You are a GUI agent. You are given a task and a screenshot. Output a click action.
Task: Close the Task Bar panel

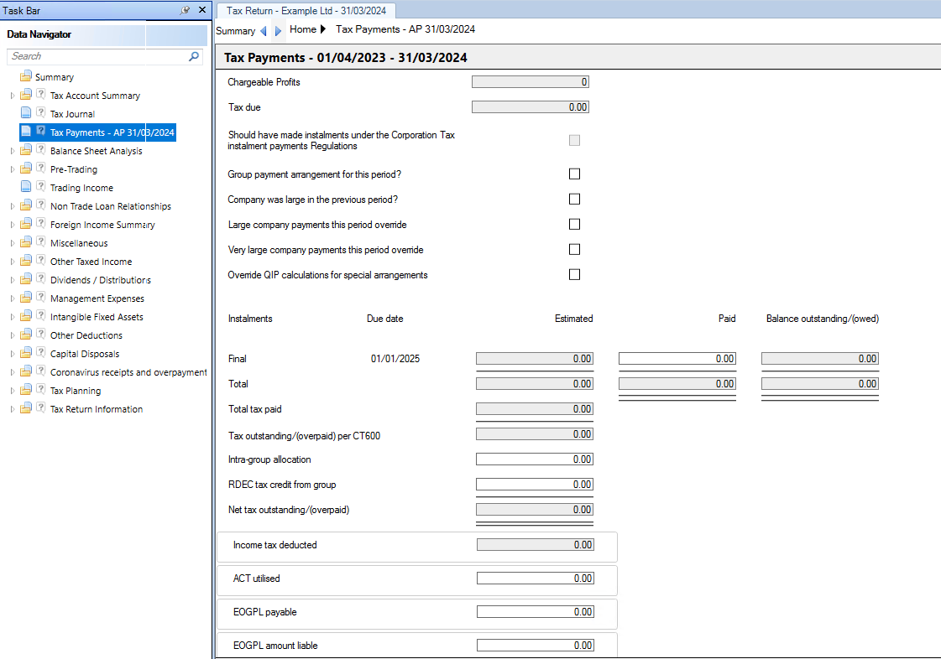tap(202, 9)
